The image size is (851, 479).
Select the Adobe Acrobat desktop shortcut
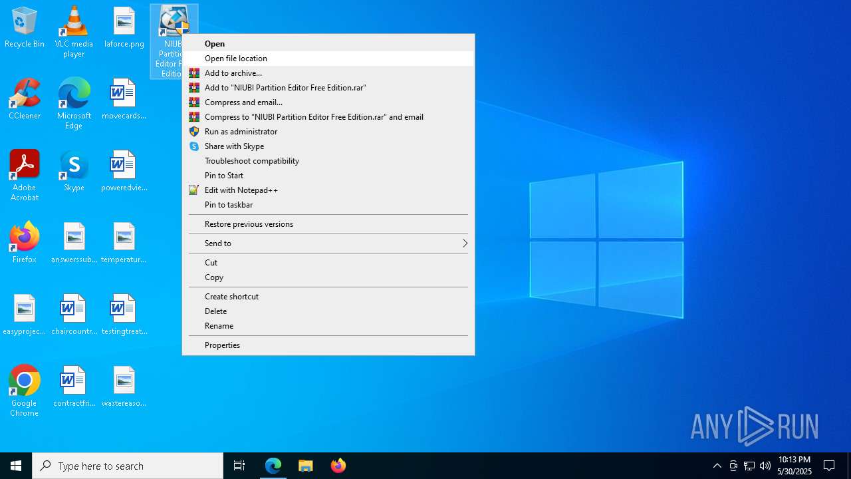coord(25,176)
